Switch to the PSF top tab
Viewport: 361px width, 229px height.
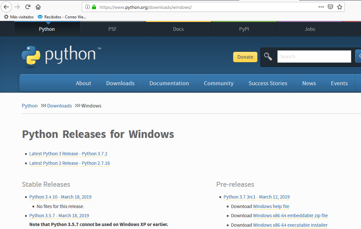(x=112, y=29)
